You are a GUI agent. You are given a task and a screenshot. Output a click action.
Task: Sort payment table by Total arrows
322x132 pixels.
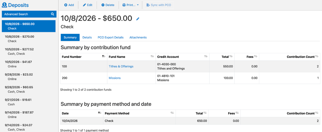coord(205,113)
